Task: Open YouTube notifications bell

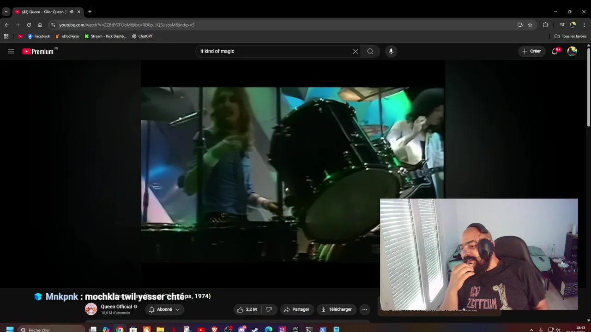Action: point(555,51)
